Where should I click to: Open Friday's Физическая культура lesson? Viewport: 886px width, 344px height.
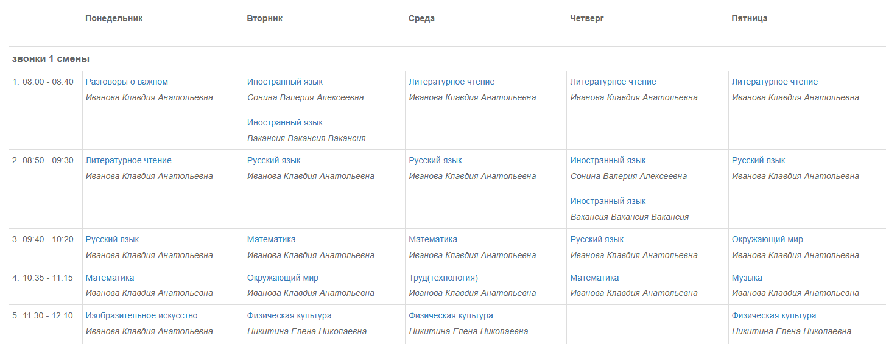tap(774, 315)
